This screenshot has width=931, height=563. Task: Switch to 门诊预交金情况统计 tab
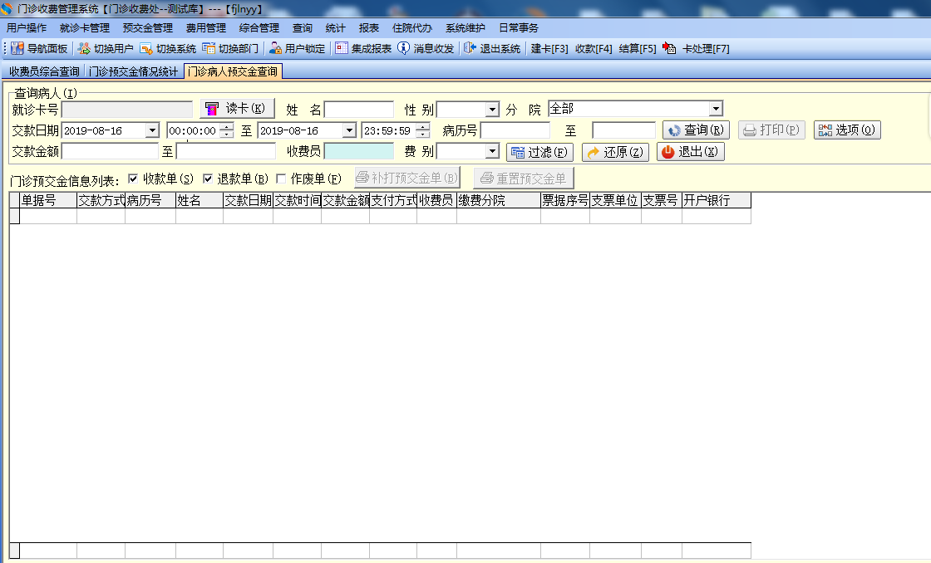click(x=134, y=71)
